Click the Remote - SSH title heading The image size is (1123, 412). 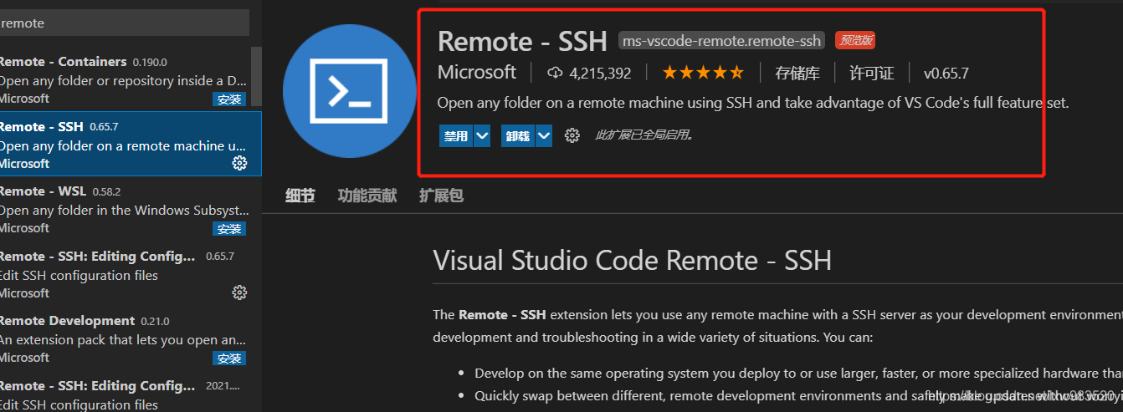(520, 41)
